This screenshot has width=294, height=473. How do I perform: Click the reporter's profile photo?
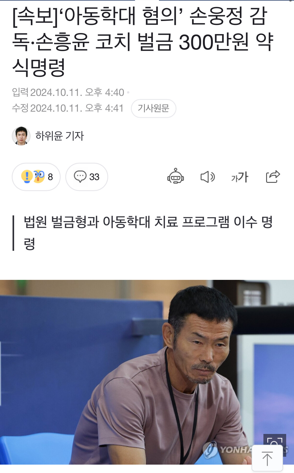pos(21,136)
